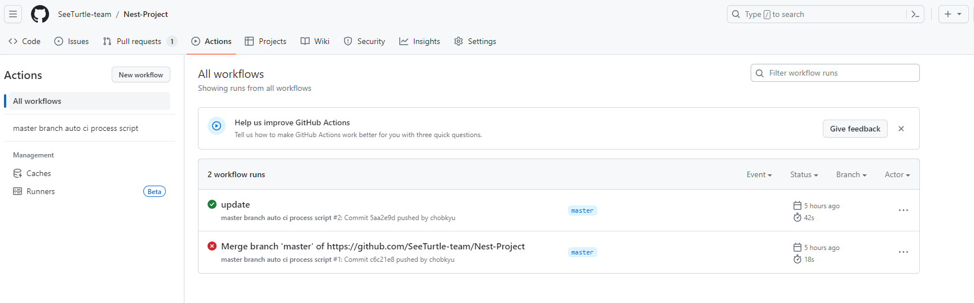The width and height of the screenshot is (974, 303).
Task: Expand the Status filter dropdown
Action: coord(804,175)
